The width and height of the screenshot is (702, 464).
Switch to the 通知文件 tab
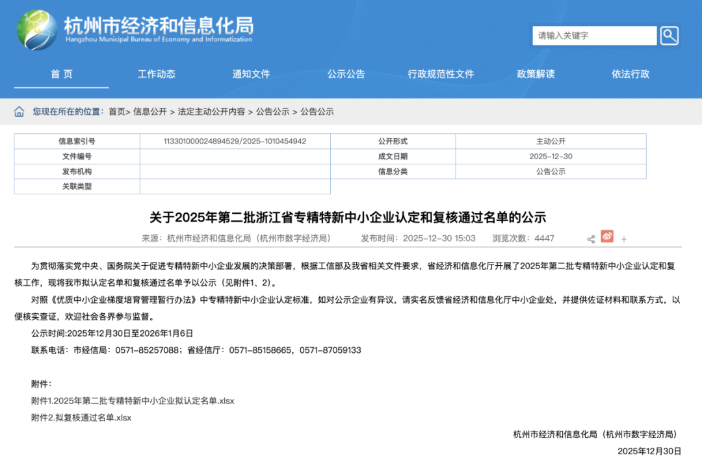click(x=252, y=74)
